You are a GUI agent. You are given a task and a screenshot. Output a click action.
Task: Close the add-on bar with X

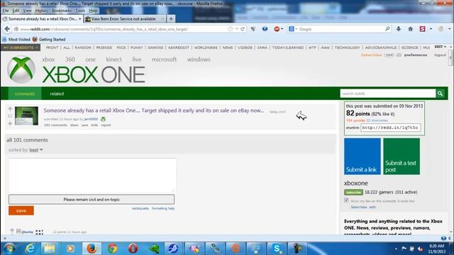[5, 238]
